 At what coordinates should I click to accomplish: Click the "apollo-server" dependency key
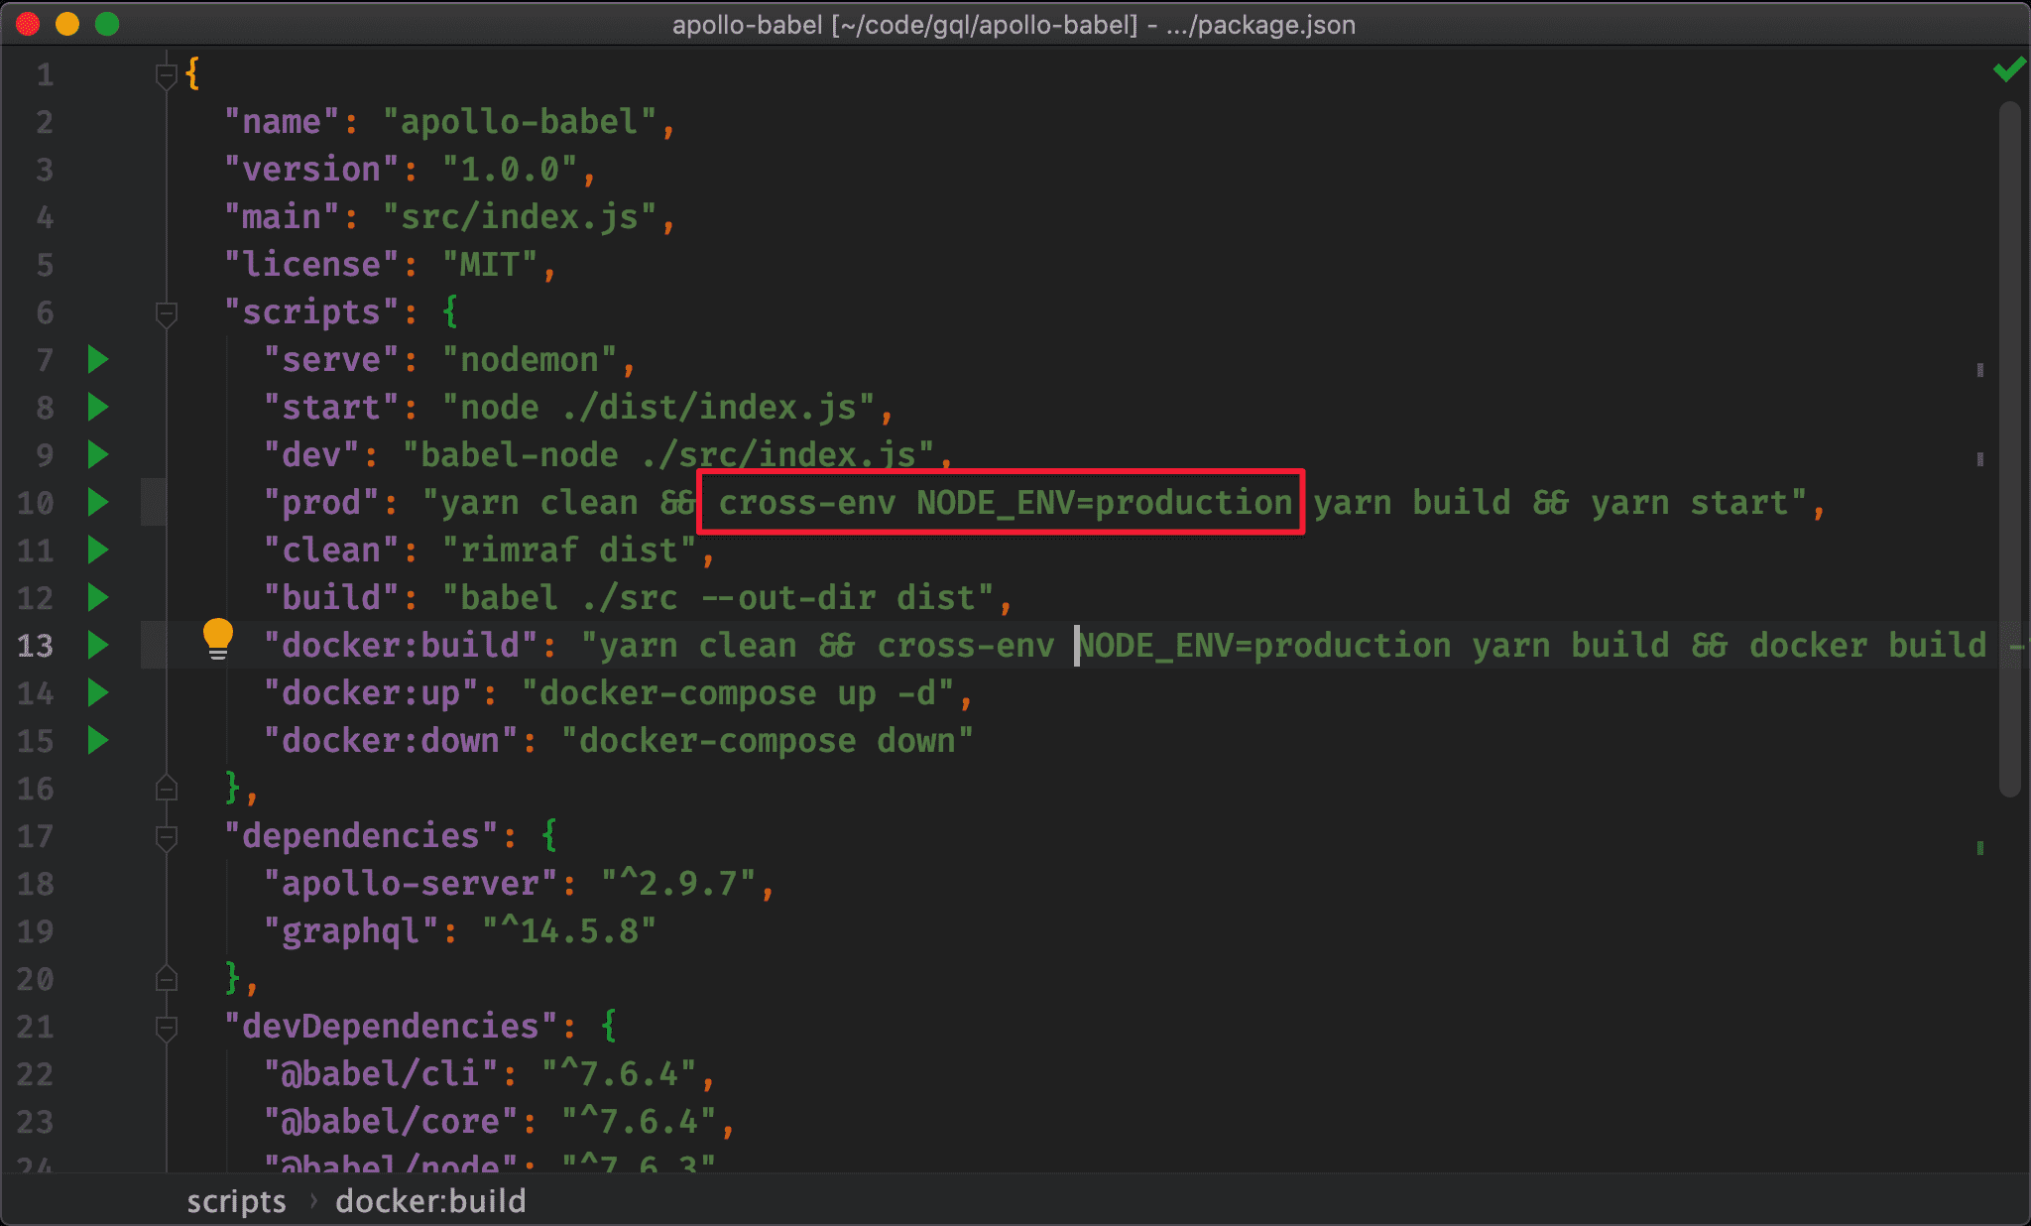[412, 884]
